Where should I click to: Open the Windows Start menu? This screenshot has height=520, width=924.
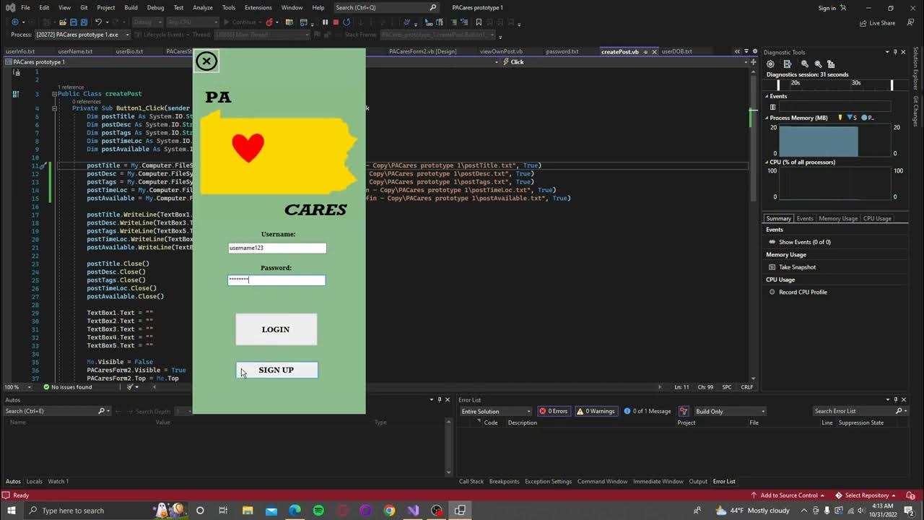click(11, 511)
